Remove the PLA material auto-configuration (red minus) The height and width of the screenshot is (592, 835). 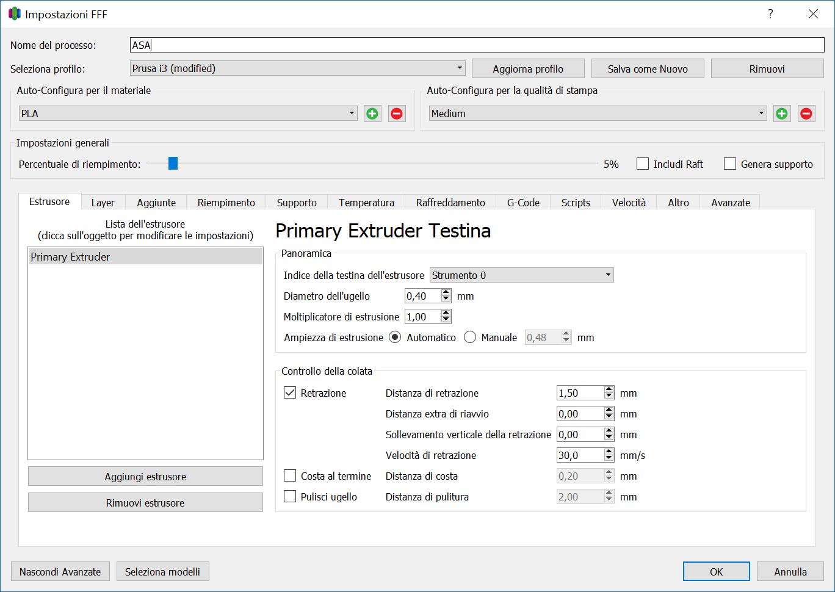(397, 114)
